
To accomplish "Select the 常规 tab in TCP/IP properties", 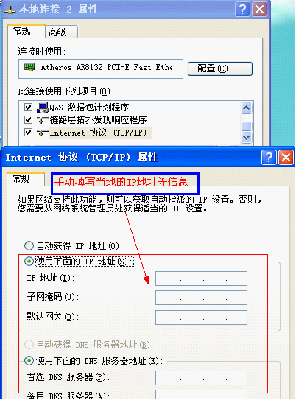I will (26, 179).
